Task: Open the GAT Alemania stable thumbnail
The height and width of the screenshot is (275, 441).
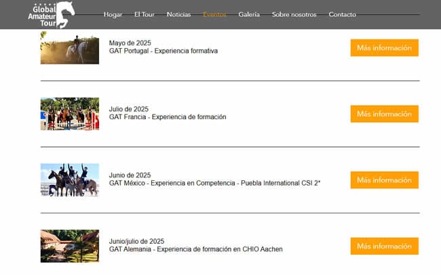Action: (x=70, y=246)
